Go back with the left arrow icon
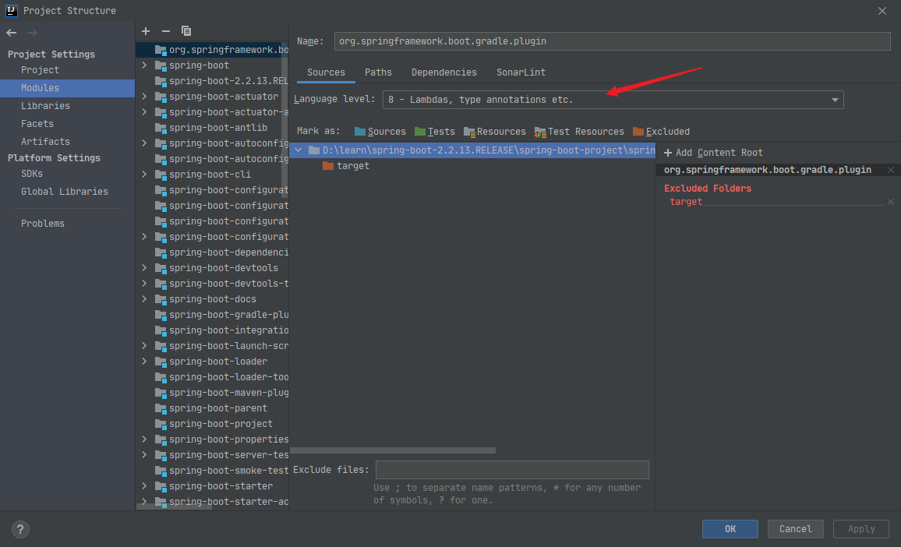The image size is (901, 547). coord(12,33)
